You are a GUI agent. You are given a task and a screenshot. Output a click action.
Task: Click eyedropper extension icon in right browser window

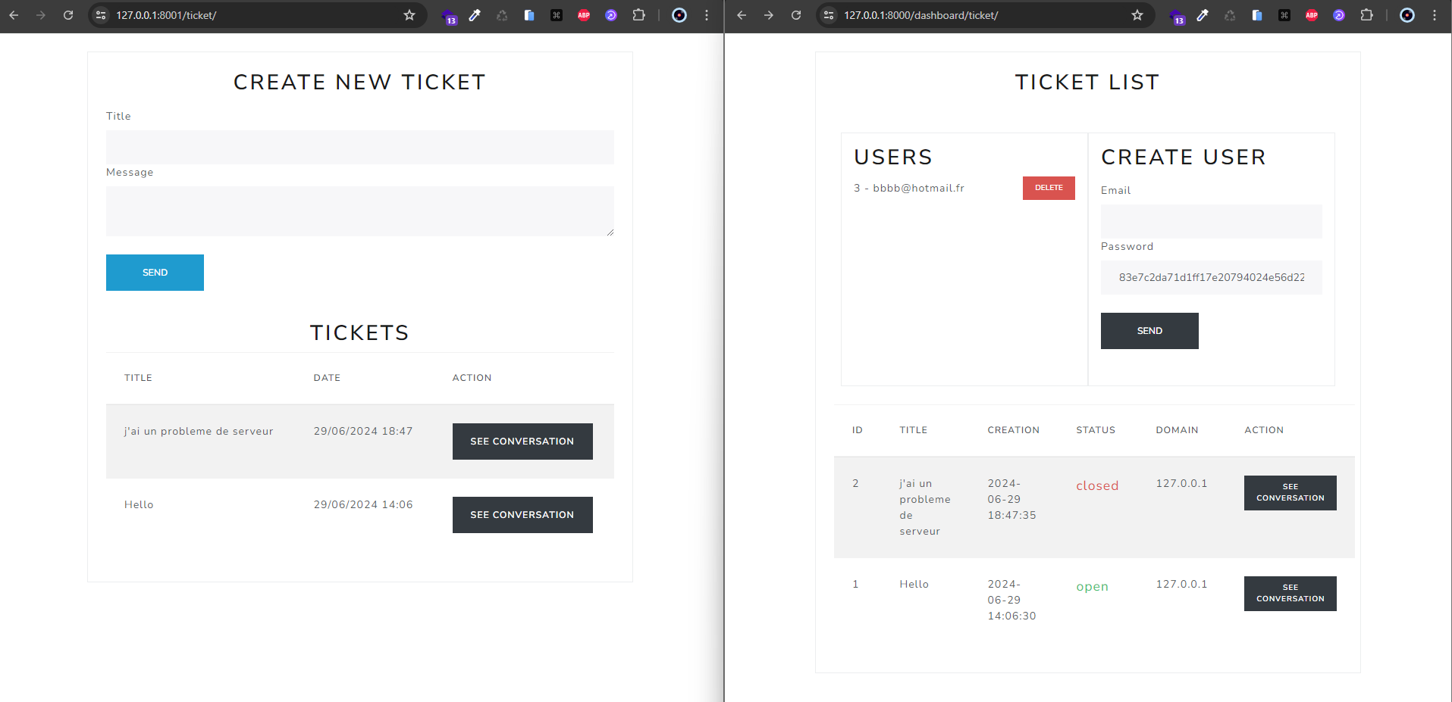pos(1203,15)
